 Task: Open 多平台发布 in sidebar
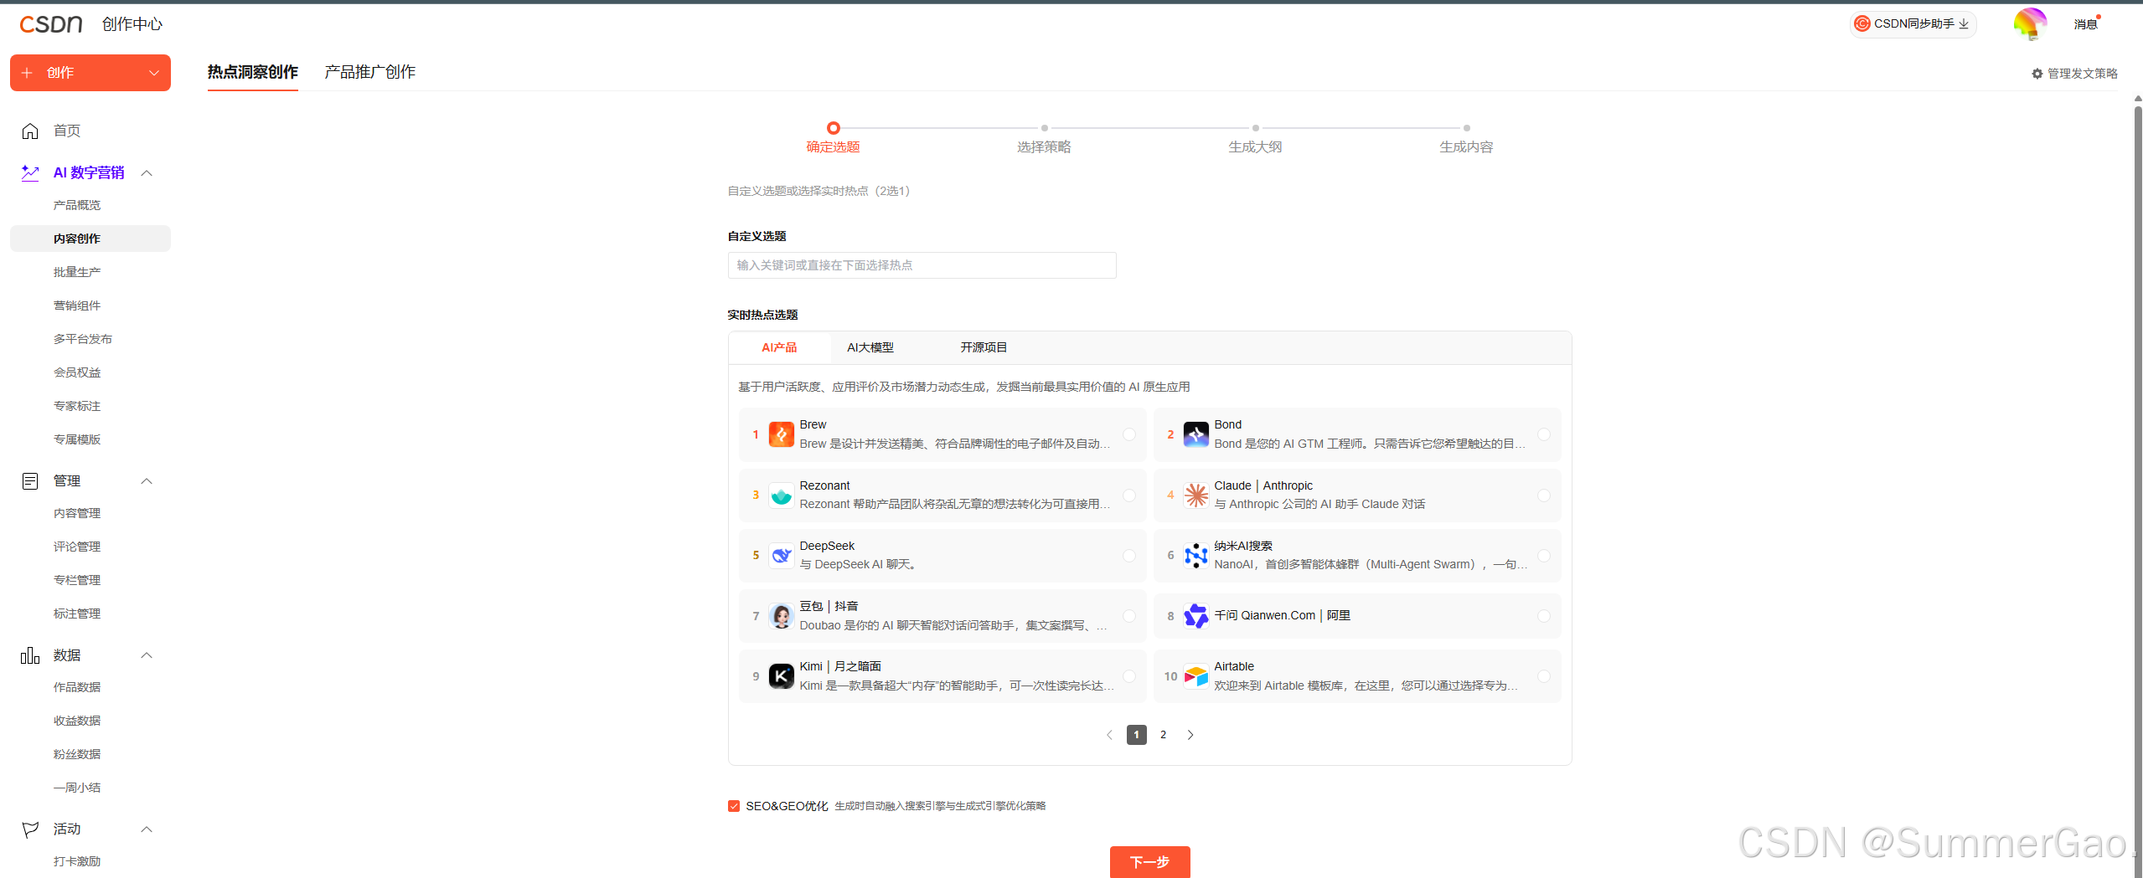[83, 339]
